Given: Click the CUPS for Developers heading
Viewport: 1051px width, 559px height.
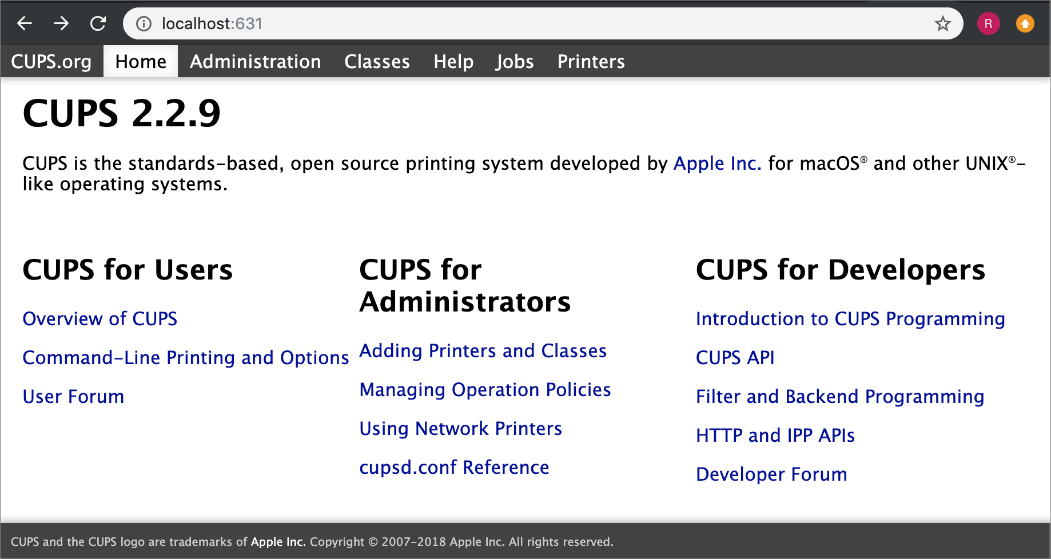Looking at the screenshot, I should [x=841, y=269].
